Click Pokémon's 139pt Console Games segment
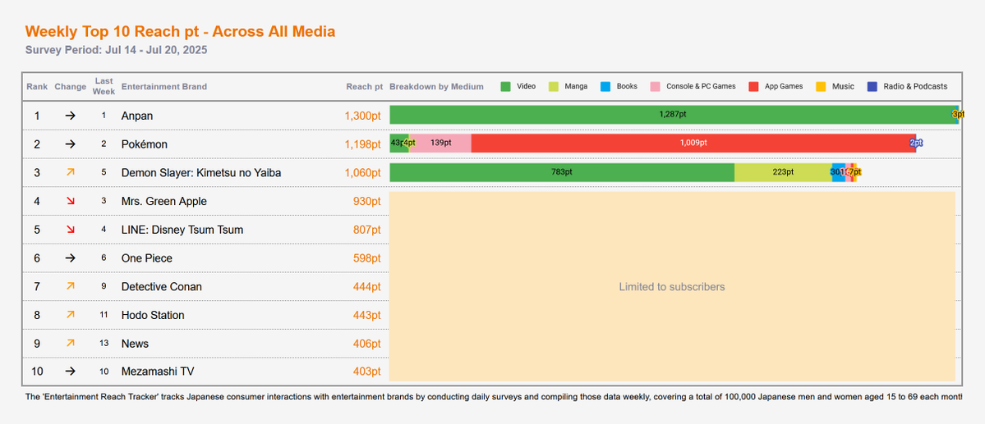The height and width of the screenshot is (424, 985). pos(440,143)
